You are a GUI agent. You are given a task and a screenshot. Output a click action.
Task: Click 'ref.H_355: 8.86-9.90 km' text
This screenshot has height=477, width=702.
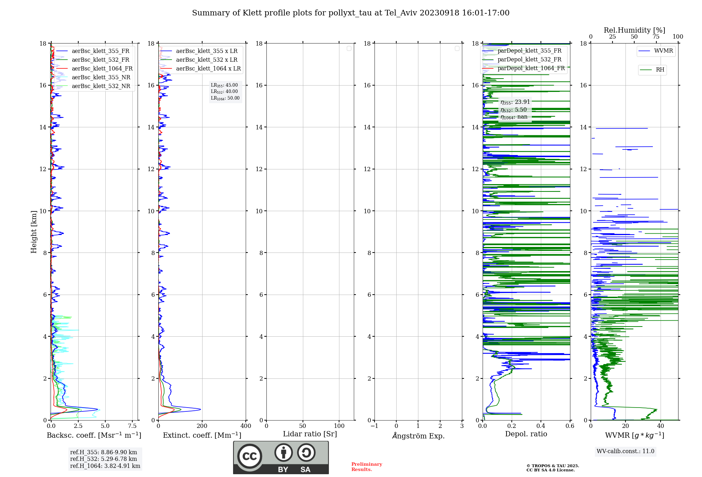(104, 452)
